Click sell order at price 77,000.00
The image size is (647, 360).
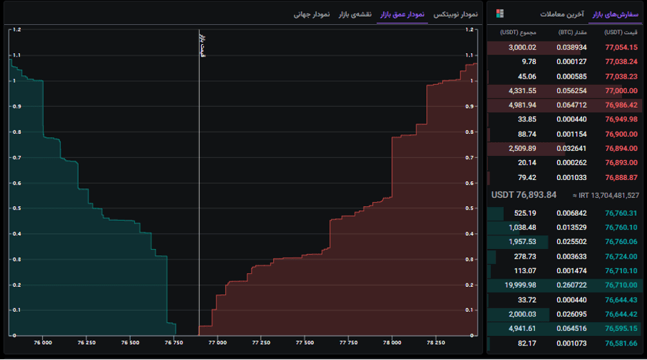pyautogui.click(x=565, y=90)
